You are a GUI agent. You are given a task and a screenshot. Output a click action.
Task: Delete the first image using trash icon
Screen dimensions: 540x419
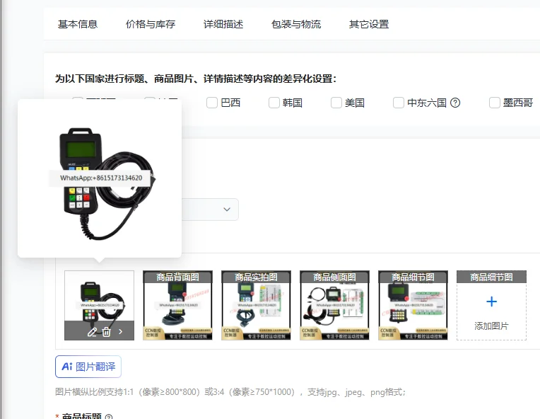[107, 332]
